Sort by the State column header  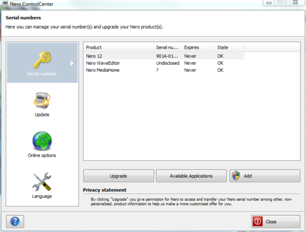(x=229, y=47)
